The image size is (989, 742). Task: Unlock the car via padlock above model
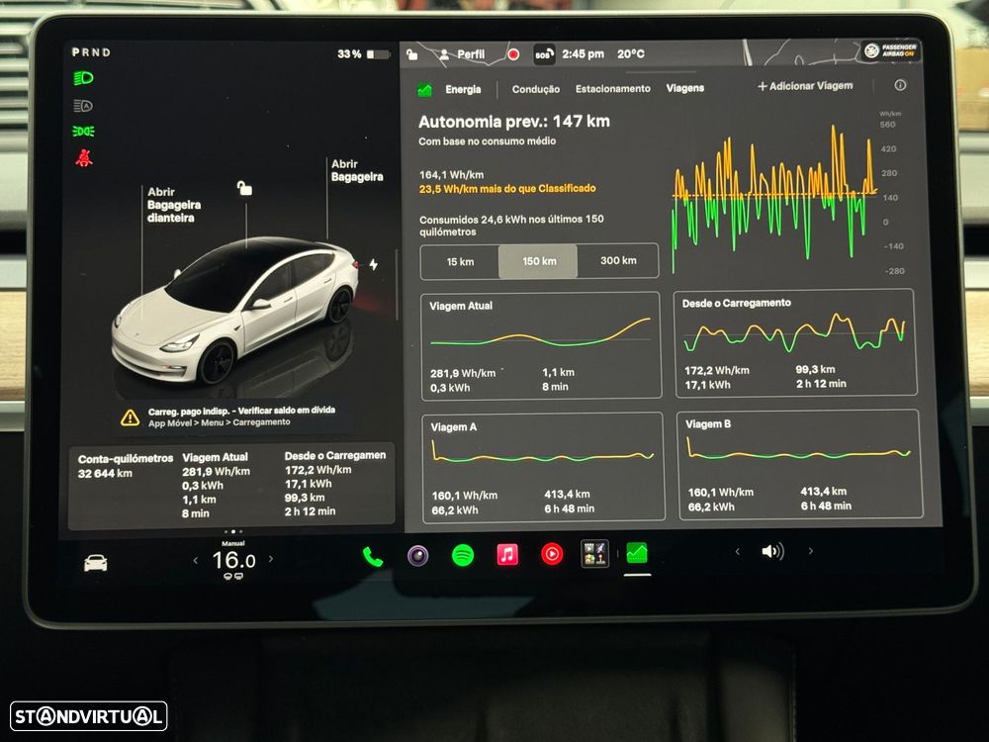click(x=244, y=187)
